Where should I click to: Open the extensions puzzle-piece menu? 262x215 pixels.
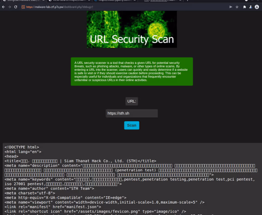tap(244, 7)
